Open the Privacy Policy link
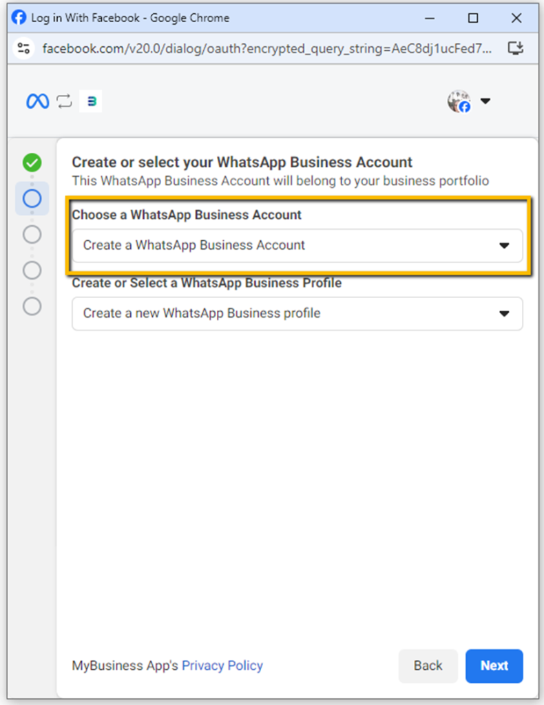Viewport: 544px width, 705px height. pos(222,666)
